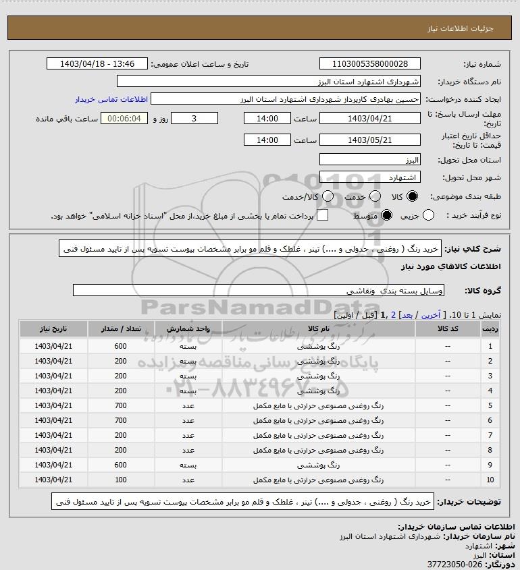Select the کالا radio button
Screen dimensions: 520x570
pyautogui.click(x=412, y=197)
